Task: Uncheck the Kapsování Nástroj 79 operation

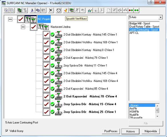Action: click(x=46, y=58)
